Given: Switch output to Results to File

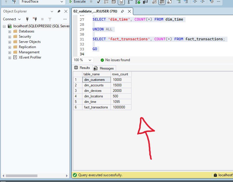Looking at the screenshot, I should [169, 2].
